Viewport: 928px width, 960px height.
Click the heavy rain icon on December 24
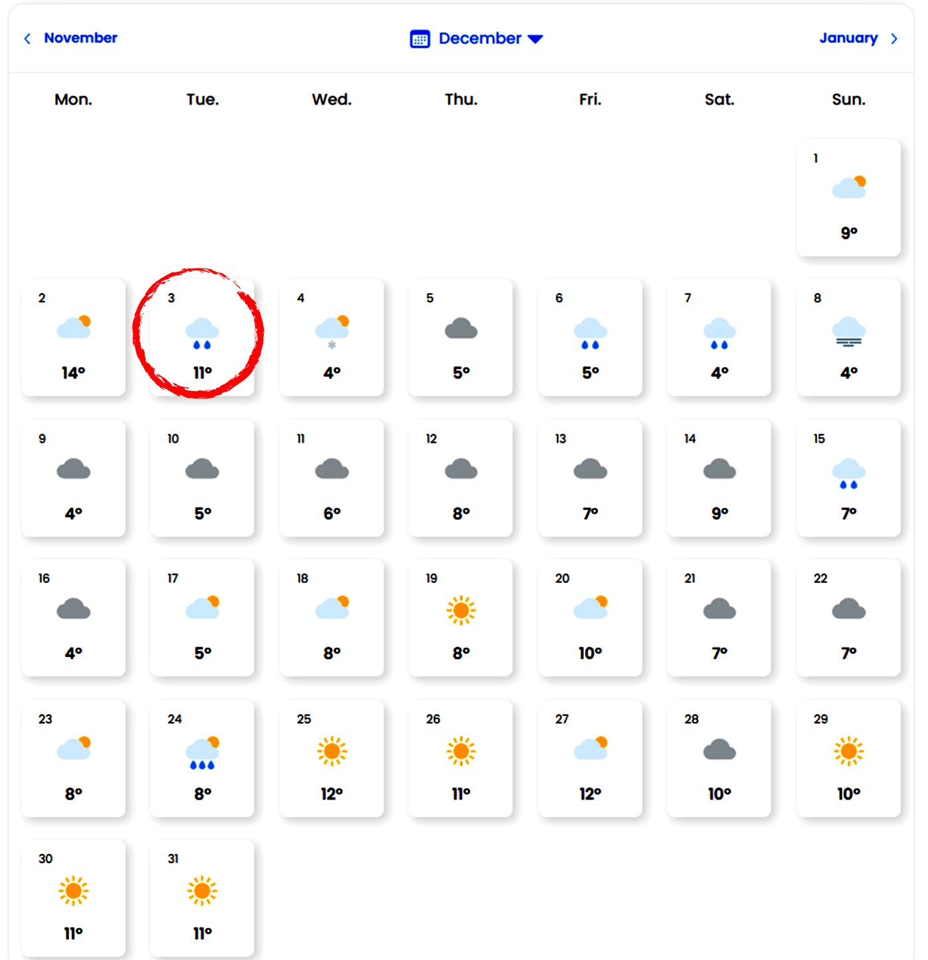(203, 752)
